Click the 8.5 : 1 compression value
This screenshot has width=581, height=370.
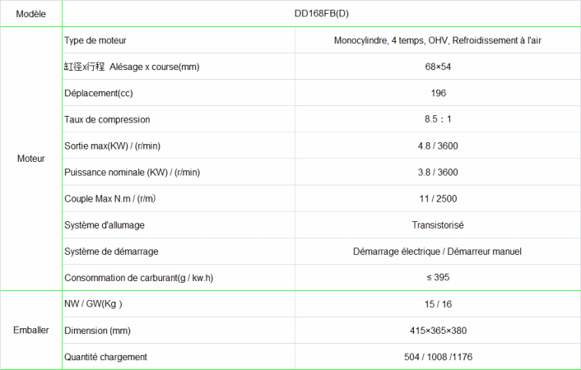(438, 119)
